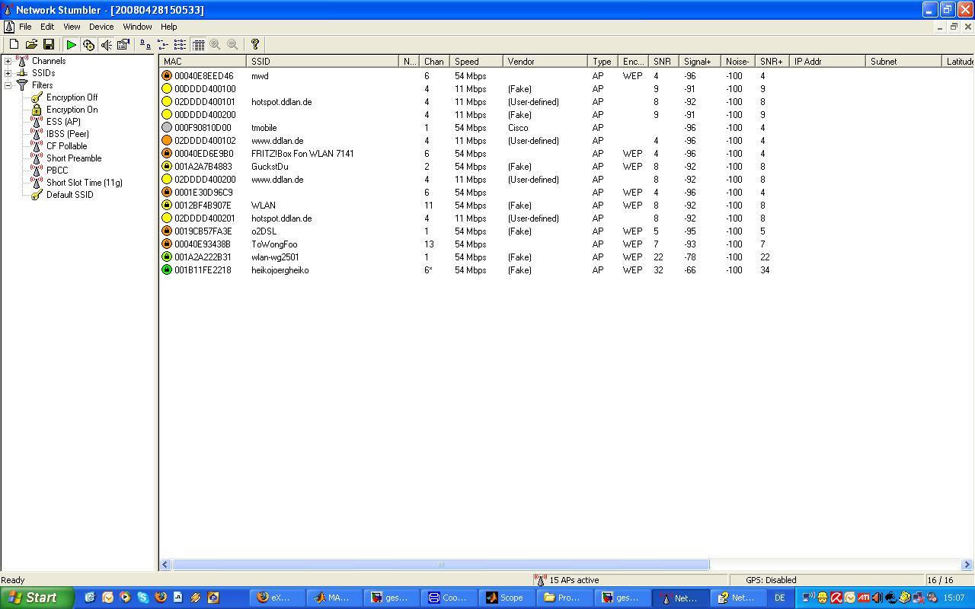Select the CF Pollable filter
This screenshot has width=975, height=609.
click(x=66, y=146)
